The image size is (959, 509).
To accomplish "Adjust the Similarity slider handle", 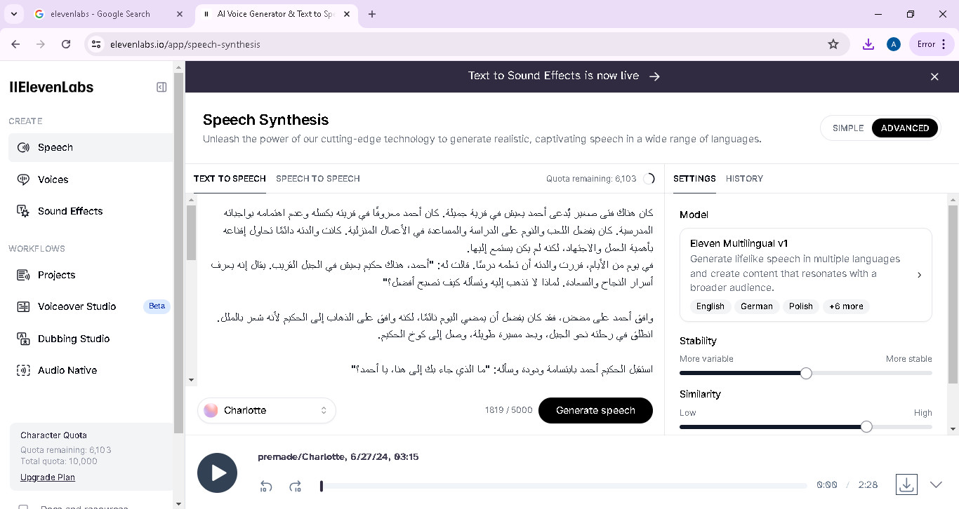I will (x=866, y=426).
